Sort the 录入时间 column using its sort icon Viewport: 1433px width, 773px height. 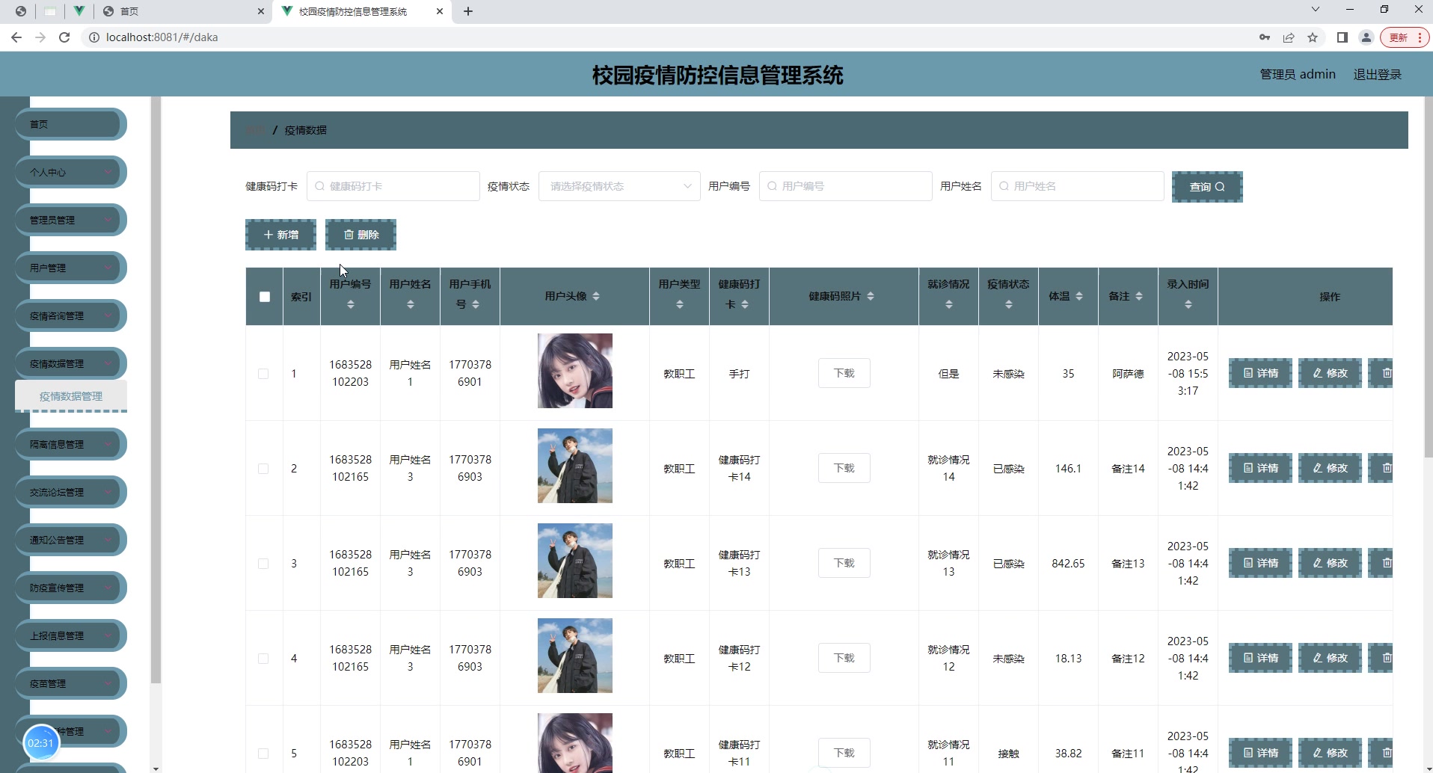[x=1188, y=304]
